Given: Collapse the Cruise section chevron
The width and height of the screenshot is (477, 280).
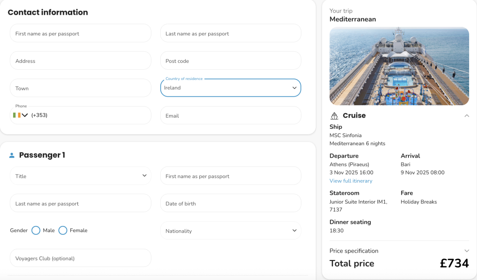Looking at the screenshot, I should [467, 116].
